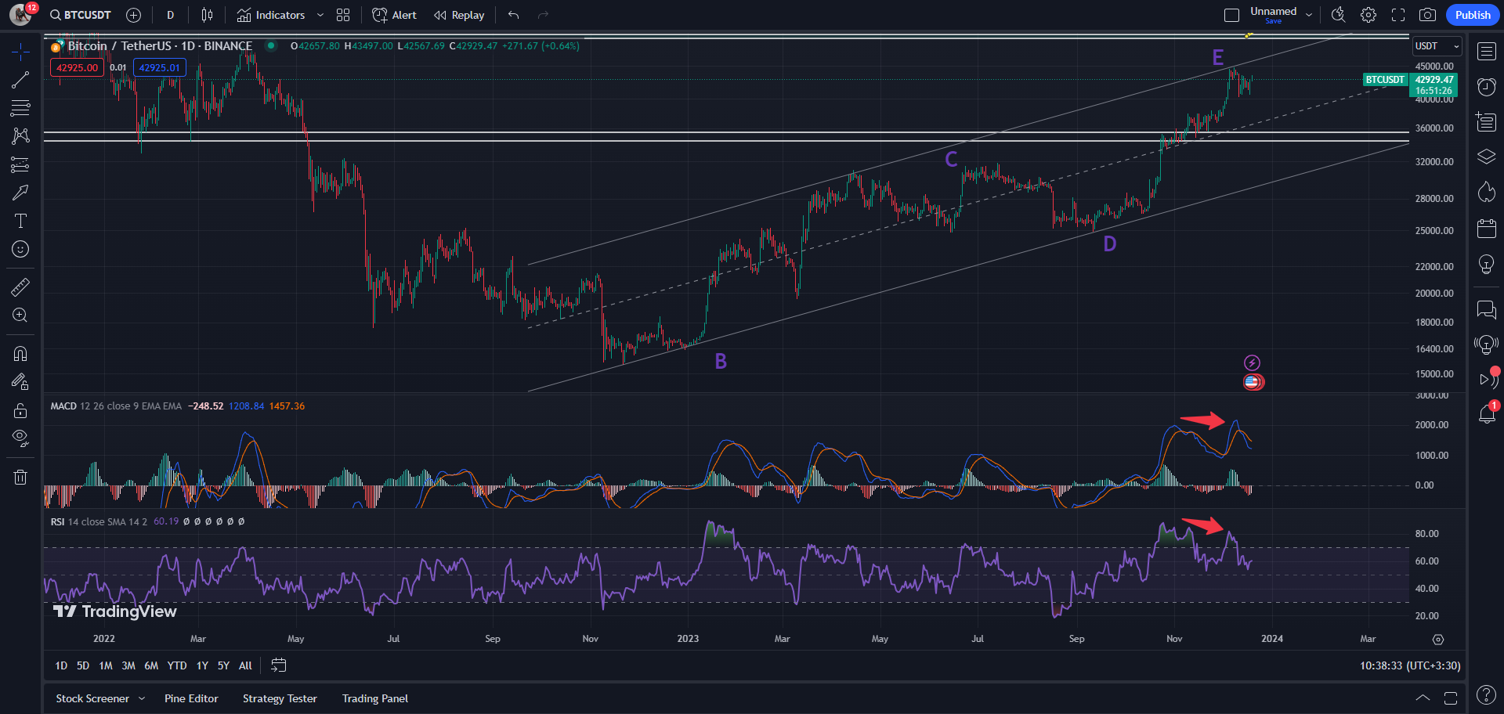Select the trend line drawing tool
Screen dimensions: 1504x714
(20, 80)
